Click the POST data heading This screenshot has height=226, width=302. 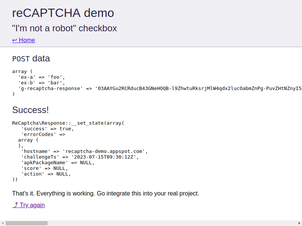[31, 58]
